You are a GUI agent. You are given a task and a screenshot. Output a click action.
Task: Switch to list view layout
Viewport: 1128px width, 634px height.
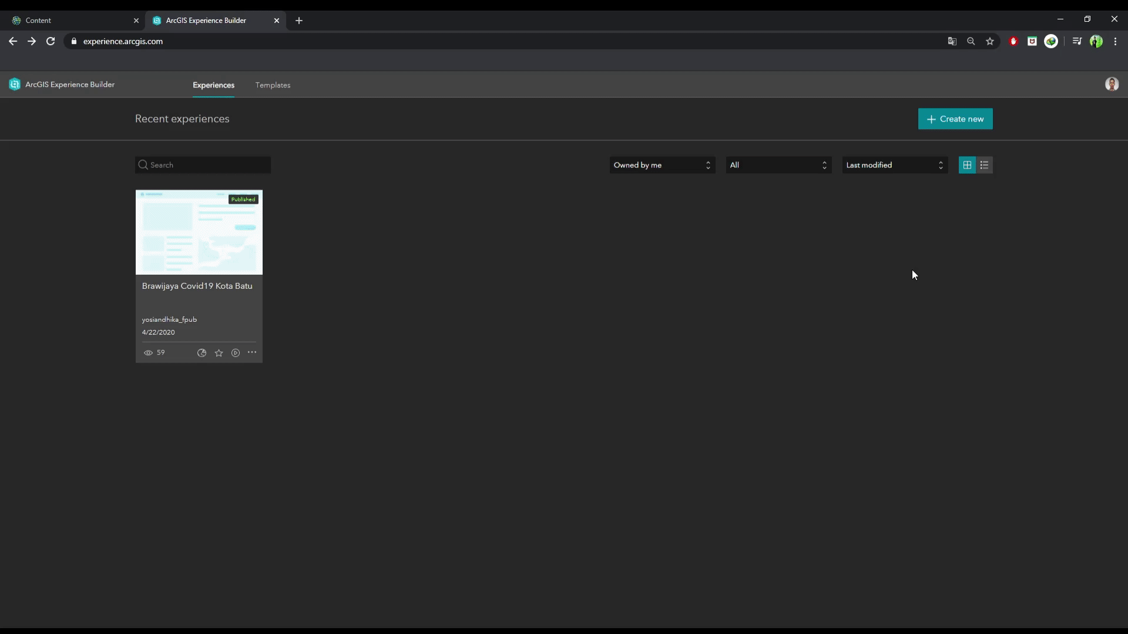click(985, 165)
